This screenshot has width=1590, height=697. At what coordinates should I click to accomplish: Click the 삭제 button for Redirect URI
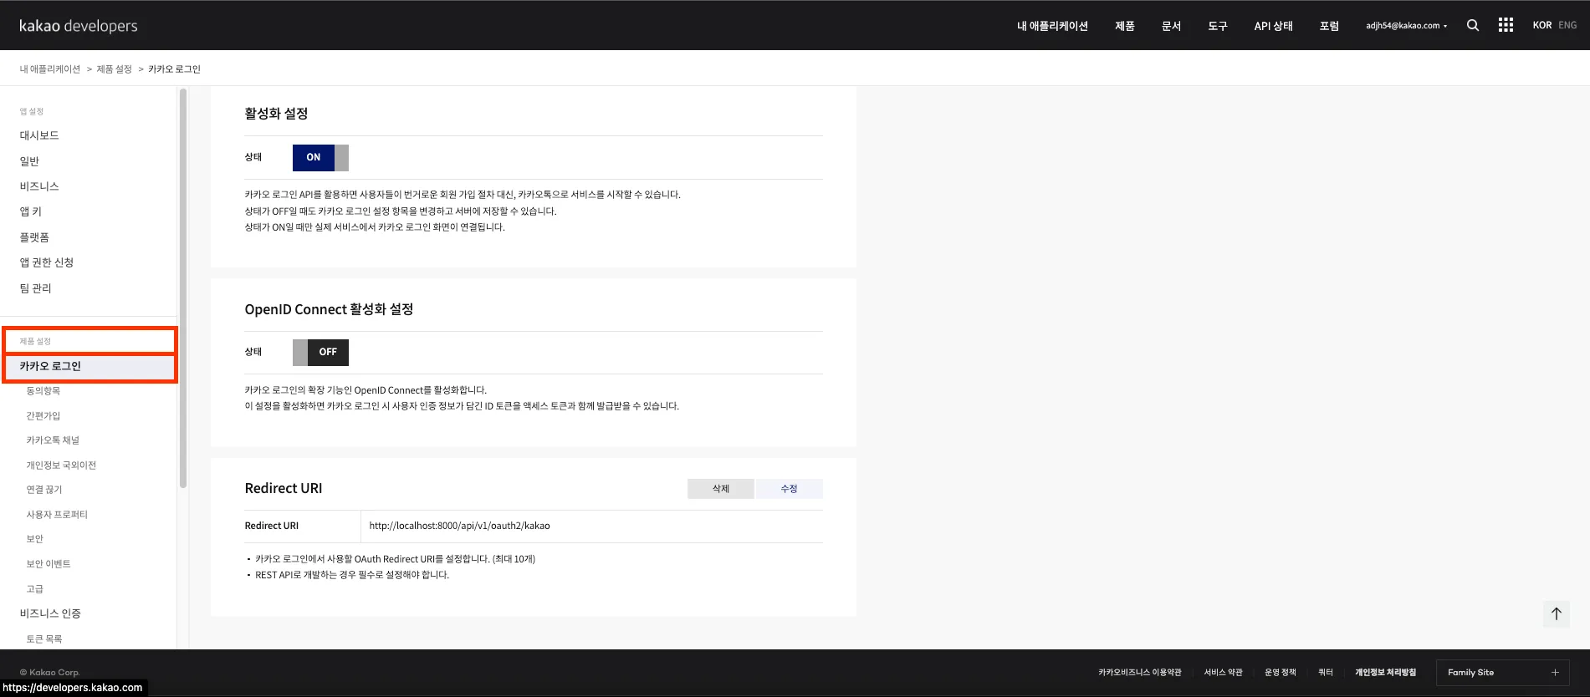tap(721, 489)
